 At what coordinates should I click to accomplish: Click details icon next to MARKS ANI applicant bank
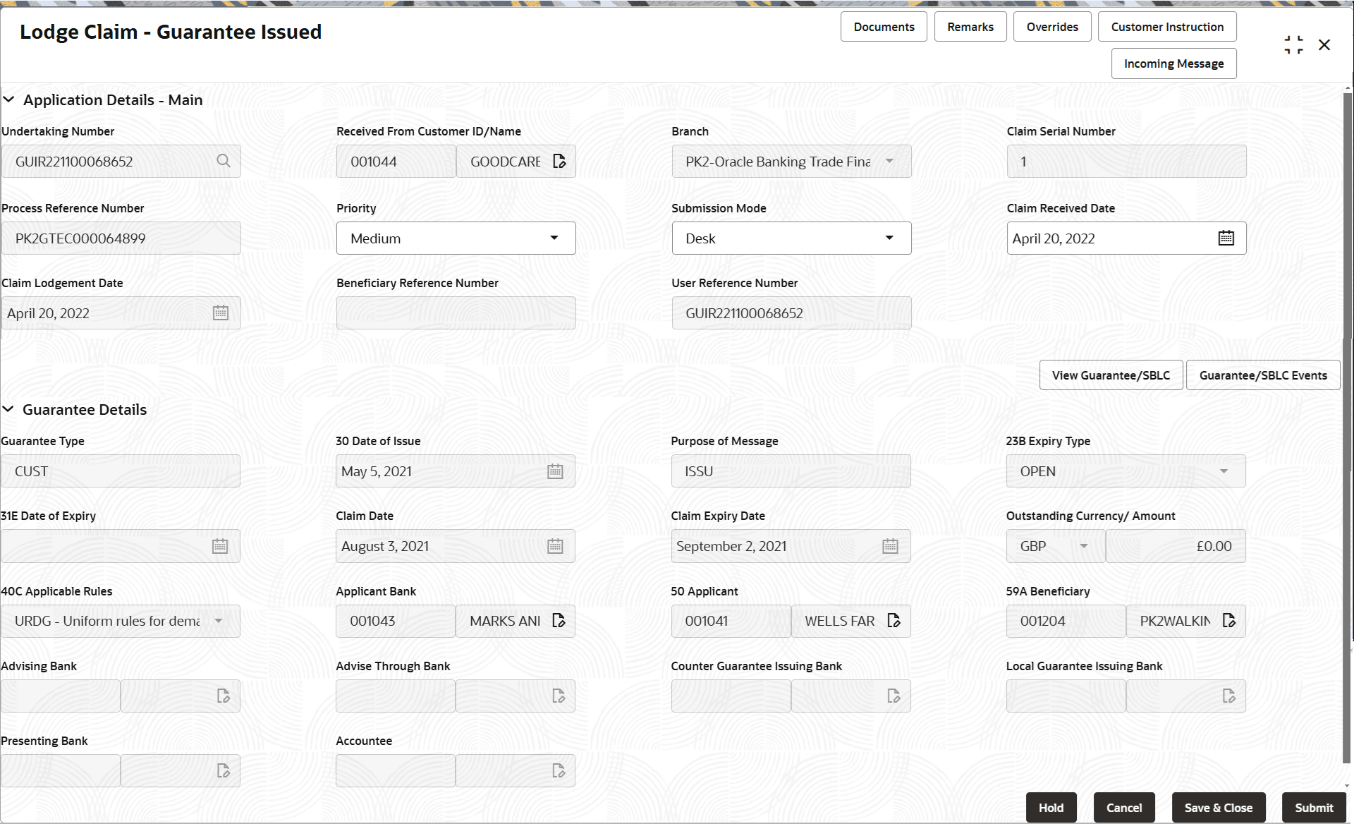[559, 621]
